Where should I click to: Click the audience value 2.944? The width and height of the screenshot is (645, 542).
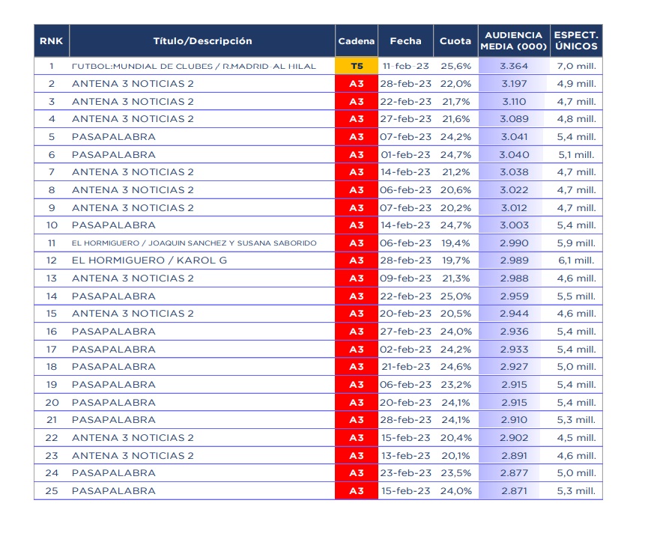tap(514, 314)
